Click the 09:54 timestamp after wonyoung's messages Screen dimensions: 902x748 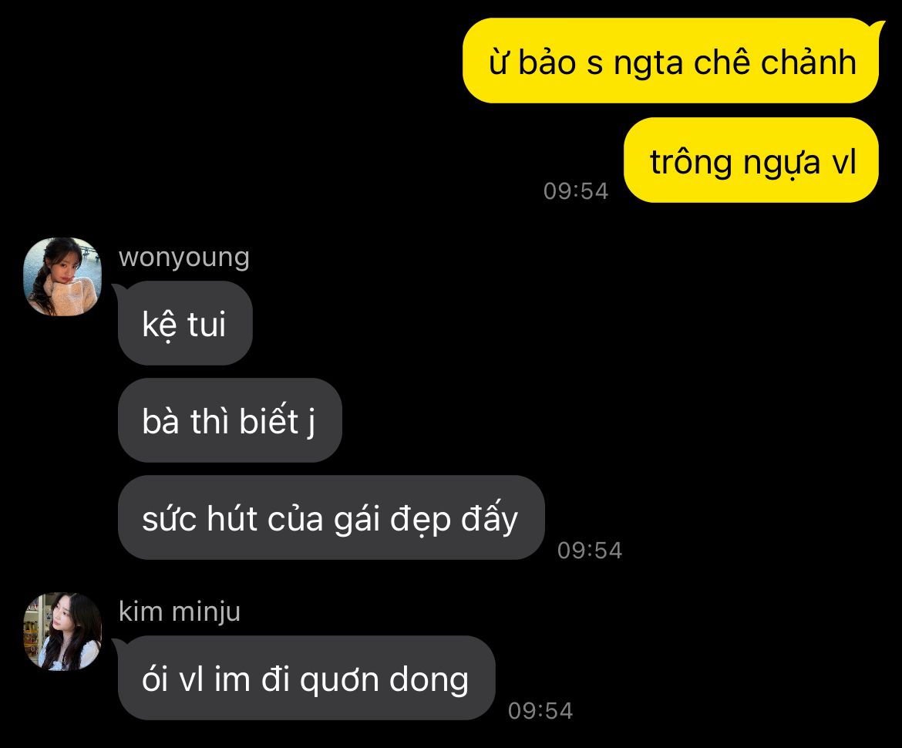coord(590,550)
